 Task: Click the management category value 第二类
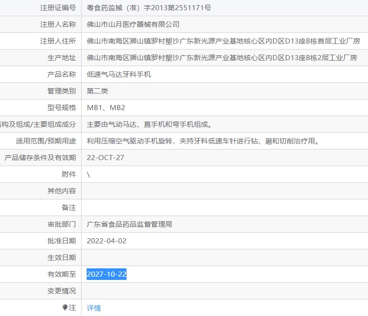(97, 91)
